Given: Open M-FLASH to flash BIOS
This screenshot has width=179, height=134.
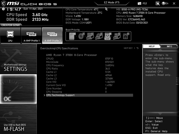Looking at the screenshot, I should click(x=18, y=119).
